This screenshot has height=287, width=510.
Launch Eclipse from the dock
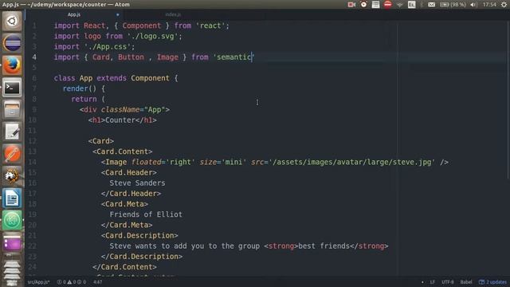pos(12,43)
